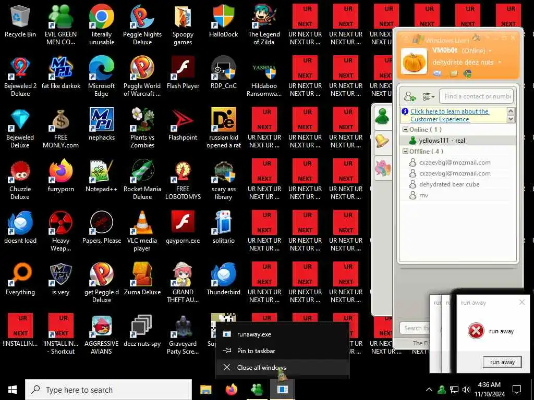Close the front run away error dialog
This screenshot has width=534, height=400.
[521, 303]
